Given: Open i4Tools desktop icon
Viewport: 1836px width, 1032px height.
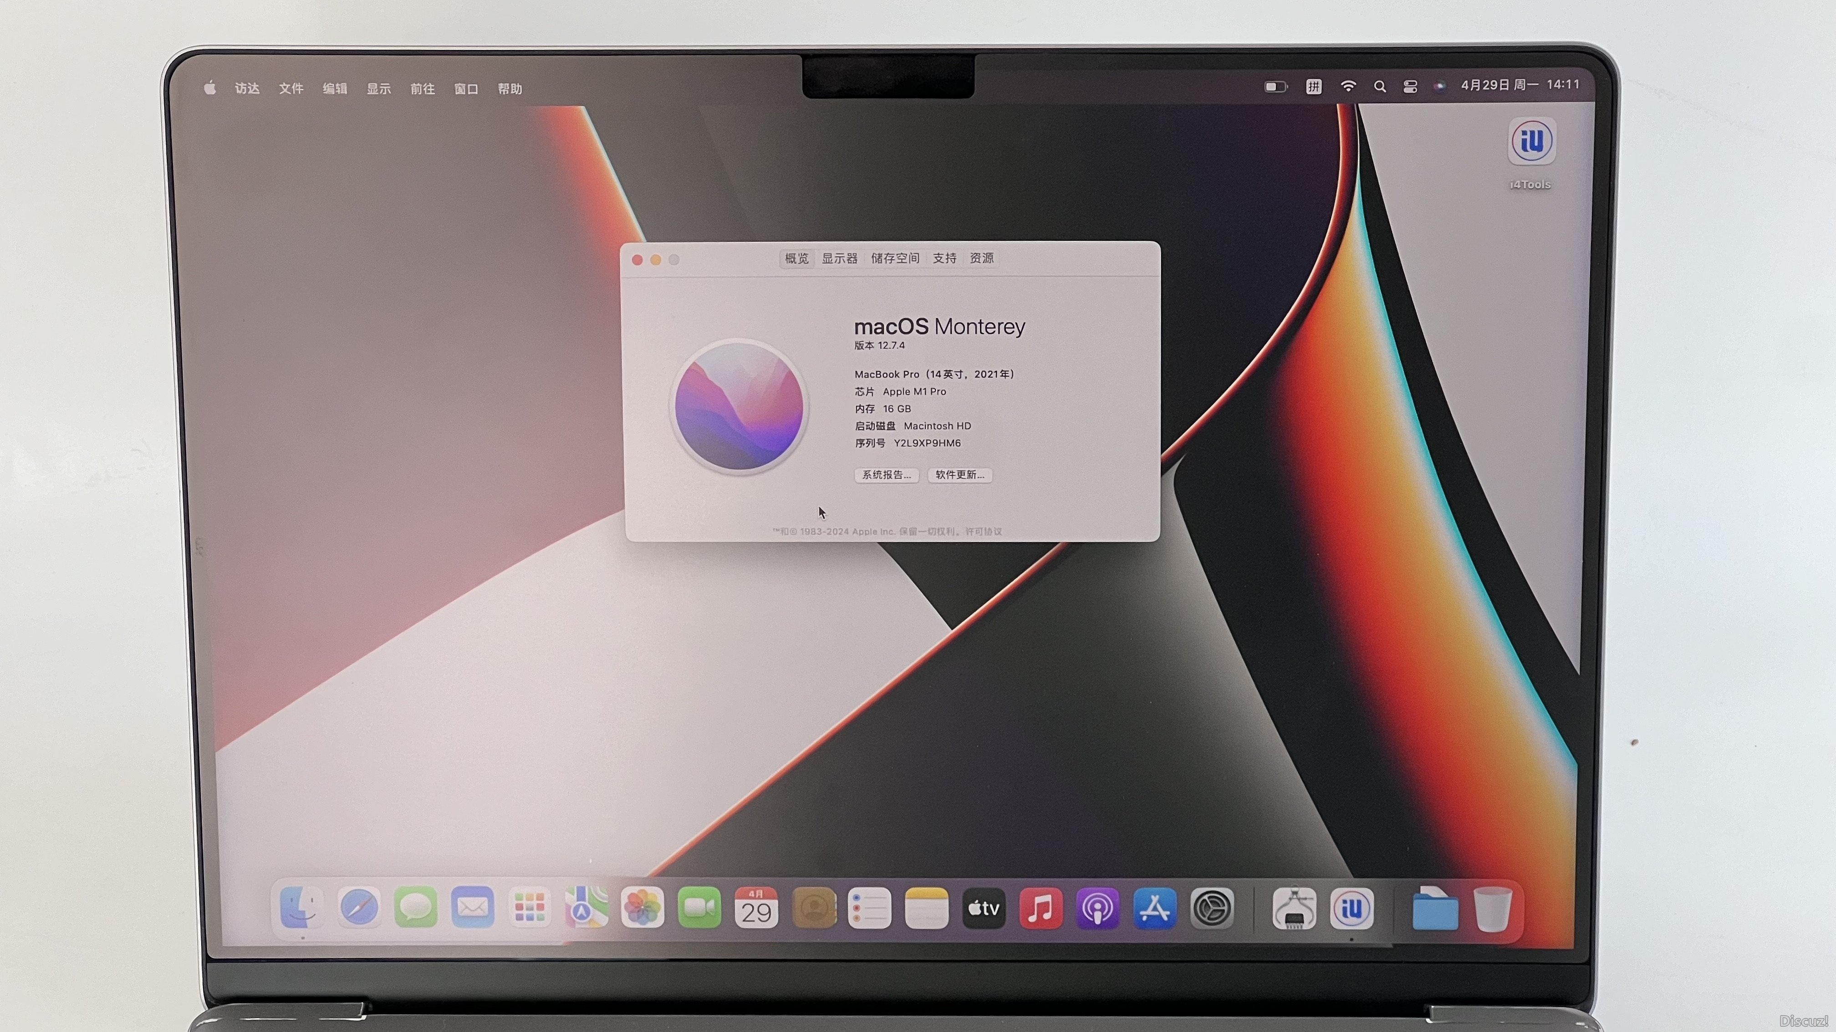Looking at the screenshot, I should coord(1532,142).
